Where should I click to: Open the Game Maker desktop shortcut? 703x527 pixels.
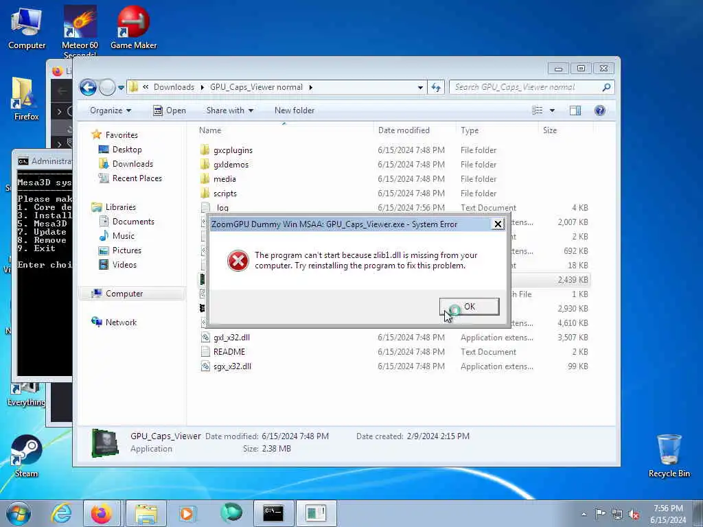pyautogui.click(x=134, y=27)
